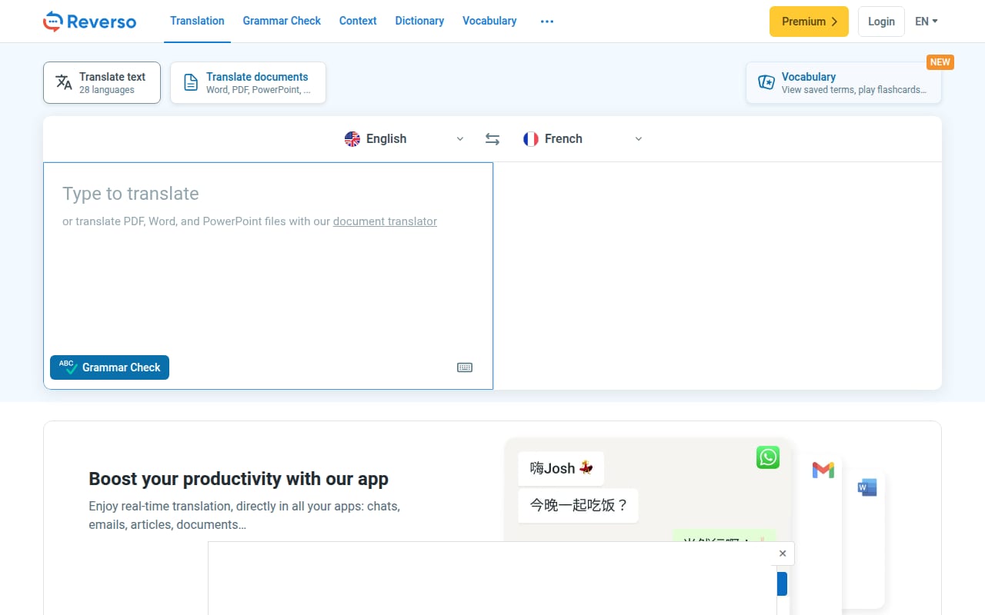Navigate to the Vocabulary tab in the header
This screenshot has height=615, width=985.
click(489, 21)
